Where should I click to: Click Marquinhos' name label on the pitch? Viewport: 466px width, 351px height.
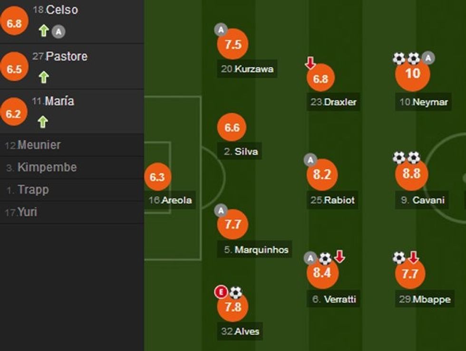click(x=262, y=249)
